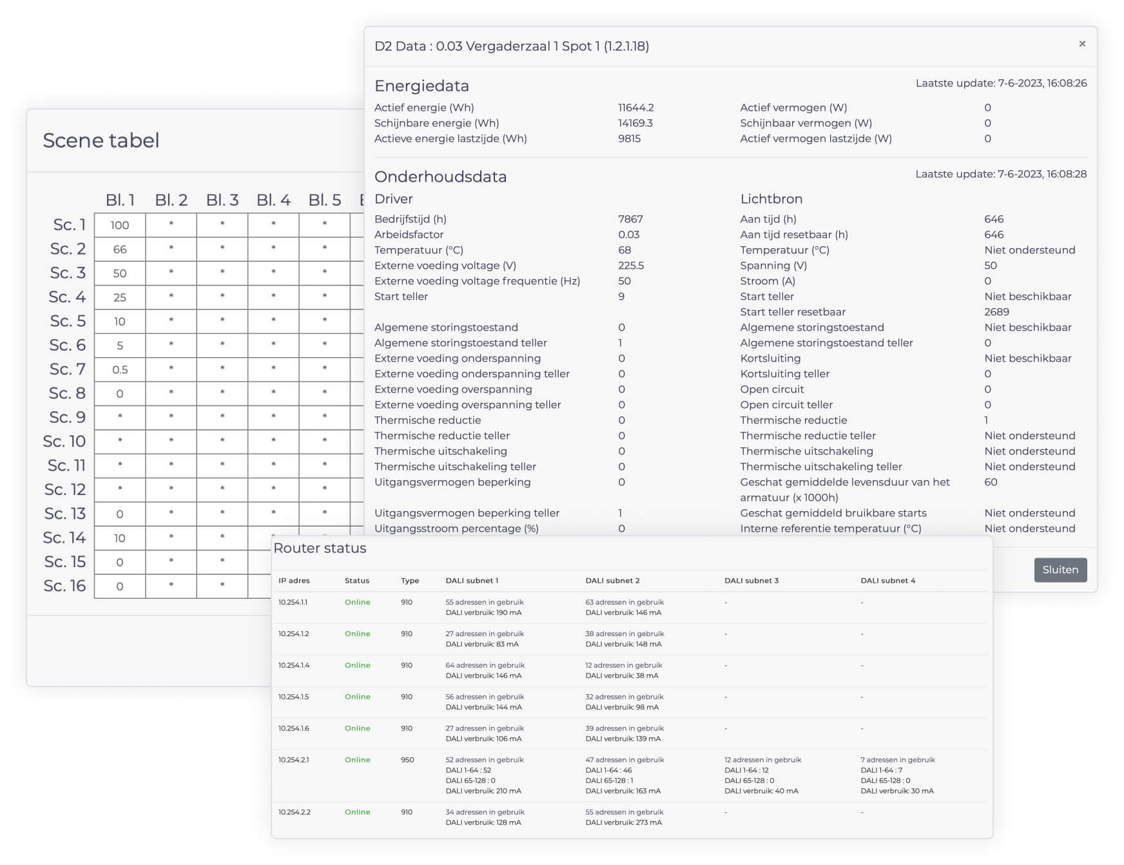Click Externe voeding voltage value 225.5
Viewport: 1124px width, 865px height.
pos(631,266)
